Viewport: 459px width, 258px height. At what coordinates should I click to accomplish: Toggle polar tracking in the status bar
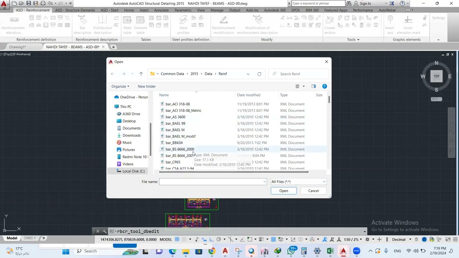pos(218,239)
